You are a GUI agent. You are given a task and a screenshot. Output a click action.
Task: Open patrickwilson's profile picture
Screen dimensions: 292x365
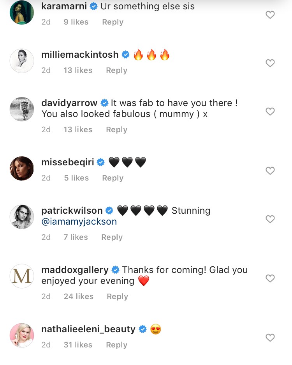click(22, 217)
